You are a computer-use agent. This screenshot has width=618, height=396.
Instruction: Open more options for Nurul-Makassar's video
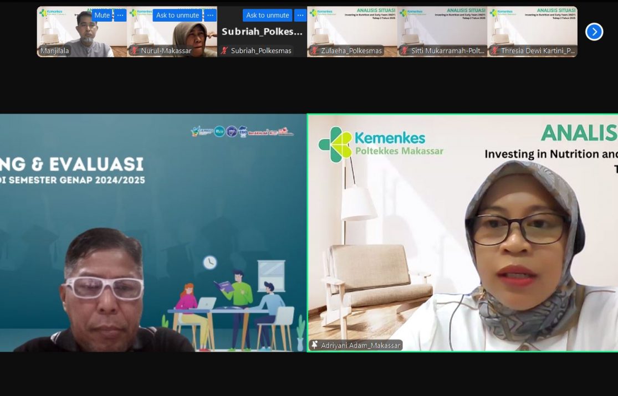211,16
